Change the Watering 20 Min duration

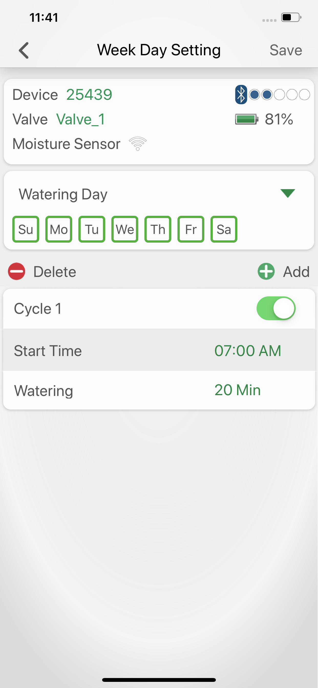(x=159, y=390)
